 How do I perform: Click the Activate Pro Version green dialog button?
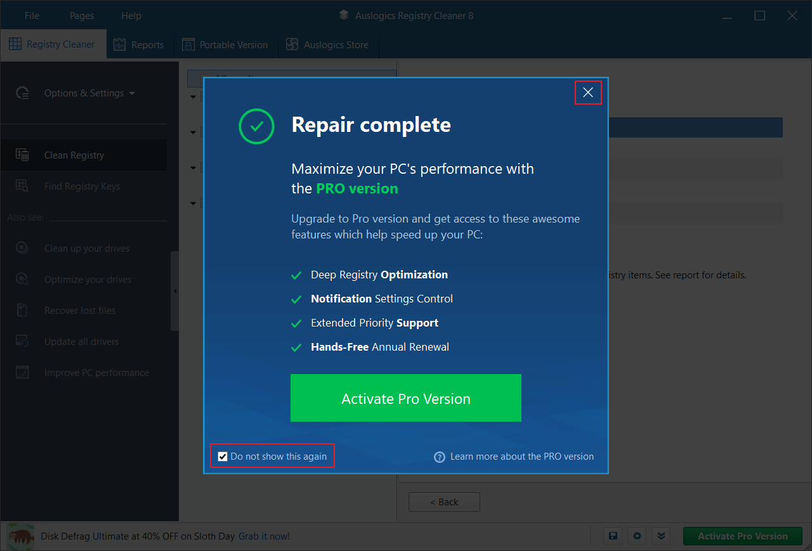(406, 398)
